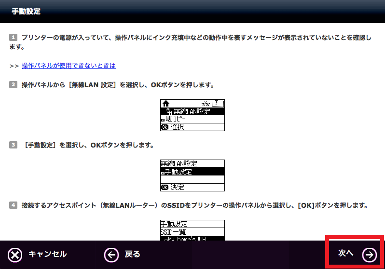Click the キャンセル label to abort setup
Viewport: 385px width, 269px height.
(47, 254)
